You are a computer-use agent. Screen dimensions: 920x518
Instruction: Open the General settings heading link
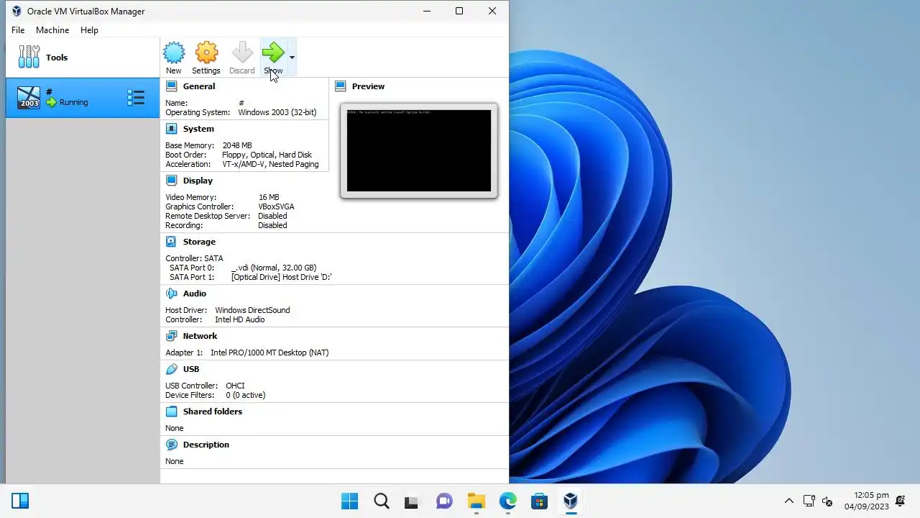[x=199, y=86]
